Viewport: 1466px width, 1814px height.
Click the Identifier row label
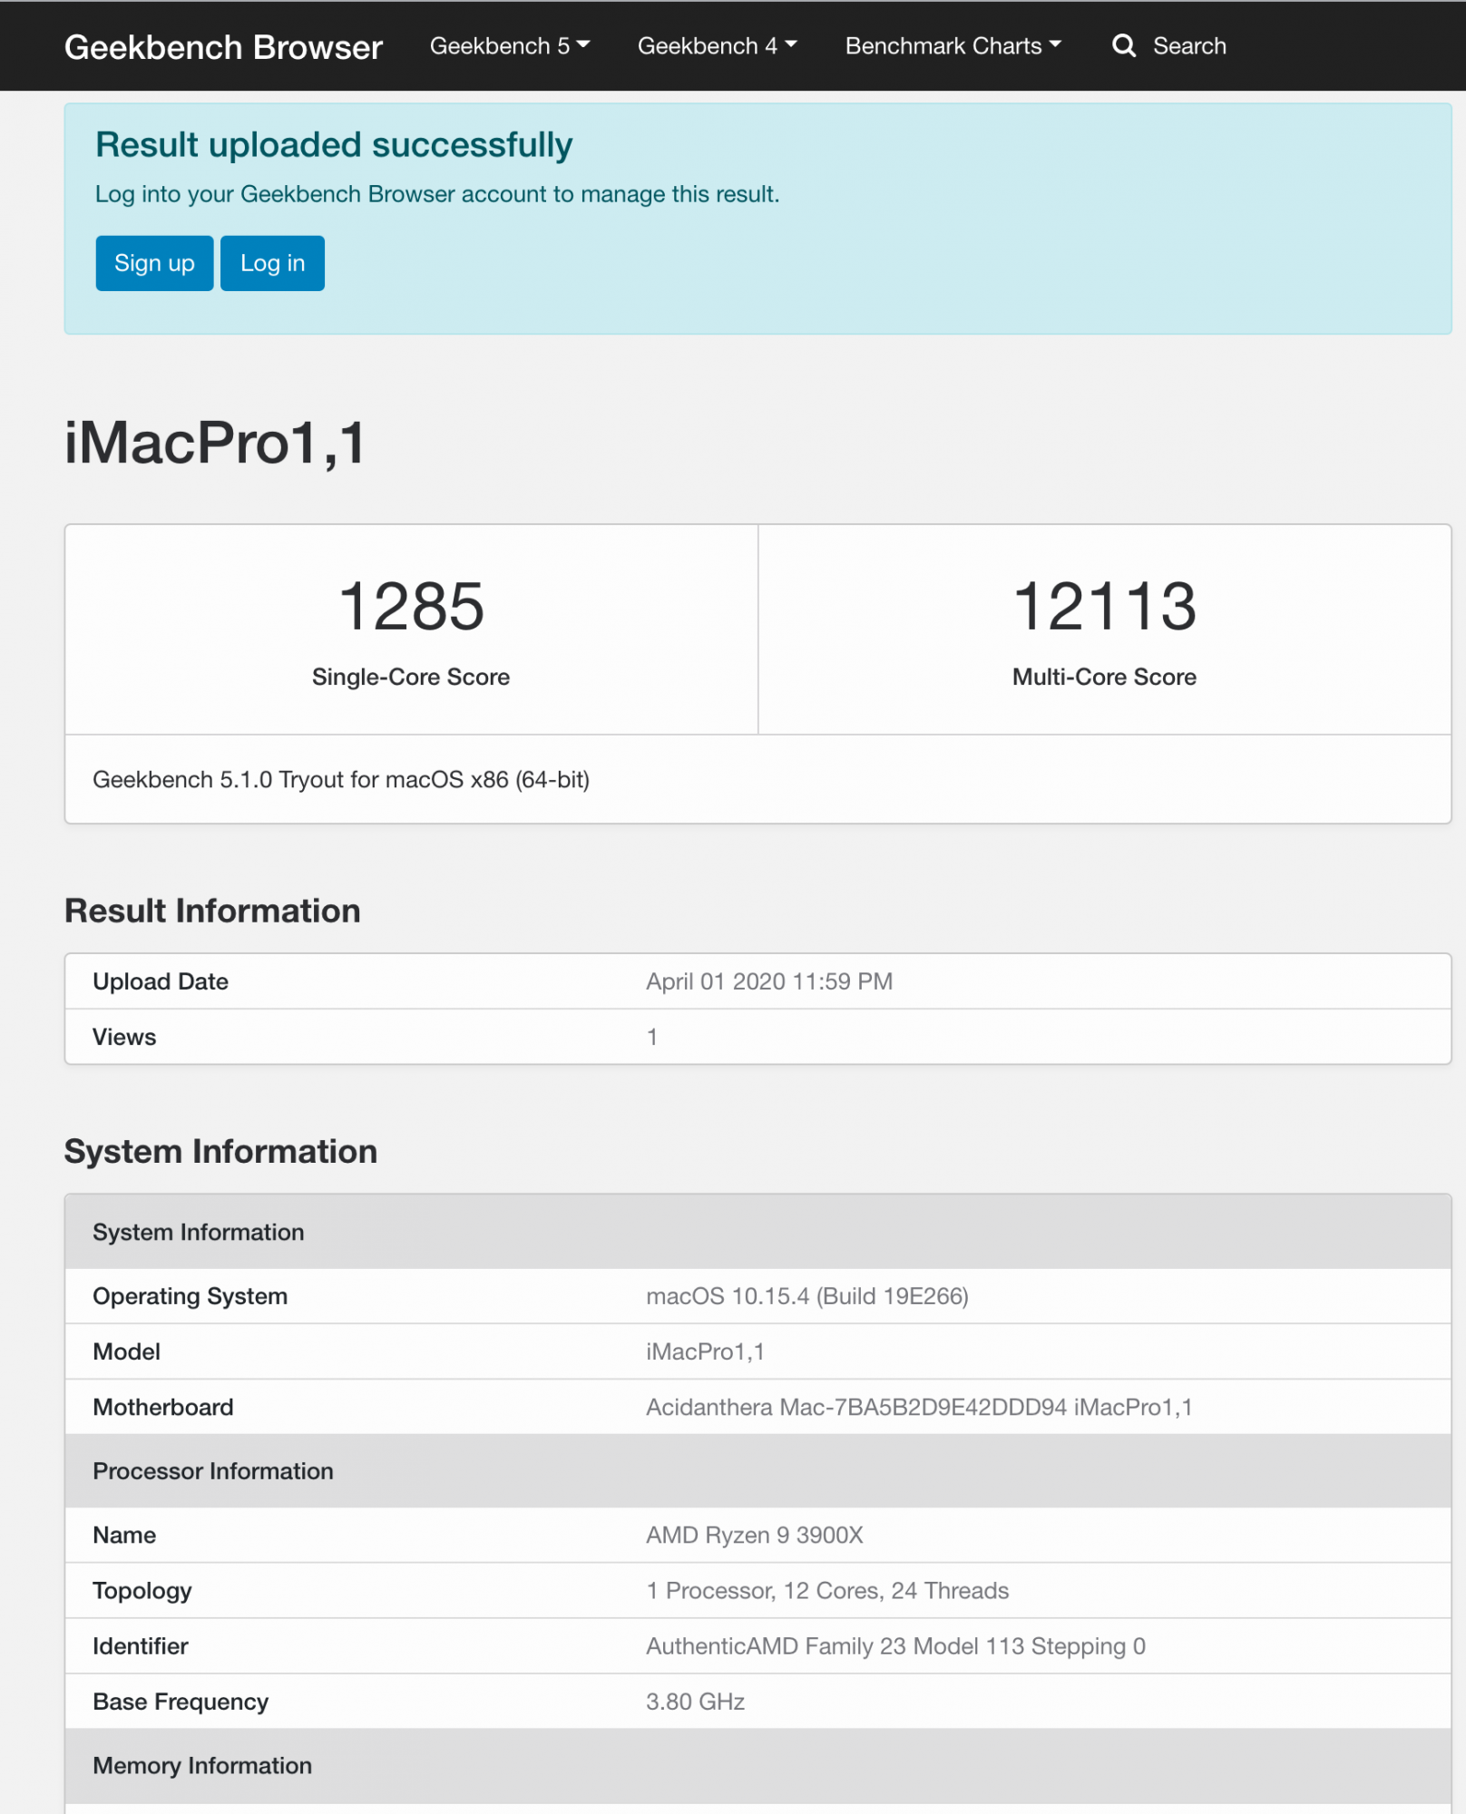(141, 1646)
